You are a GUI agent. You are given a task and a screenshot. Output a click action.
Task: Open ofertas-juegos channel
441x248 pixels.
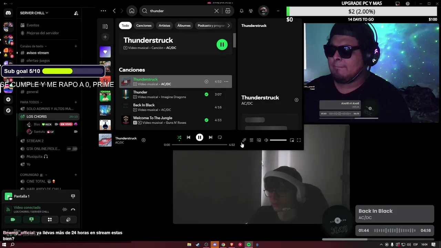click(x=48, y=61)
